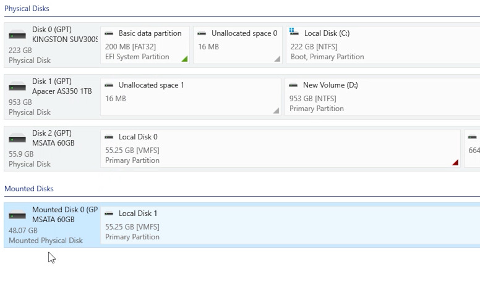Click 'Mounted Physical Disk' label
Viewport: 480px width, 298px height.
[46, 241]
